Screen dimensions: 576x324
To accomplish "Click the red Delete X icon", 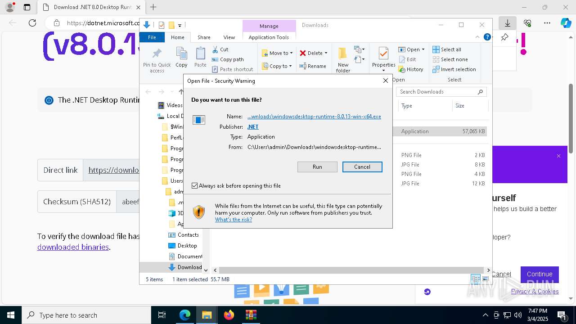I will click(303, 53).
